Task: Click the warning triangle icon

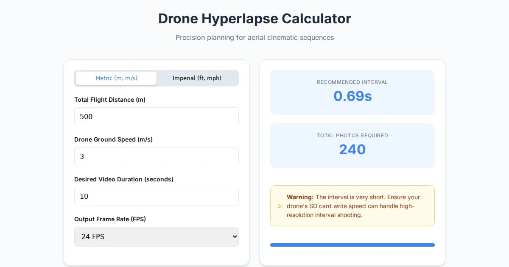Action: tap(280, 206)
